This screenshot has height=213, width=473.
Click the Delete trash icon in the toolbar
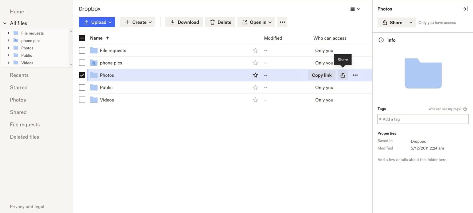[x=213, y=22]
